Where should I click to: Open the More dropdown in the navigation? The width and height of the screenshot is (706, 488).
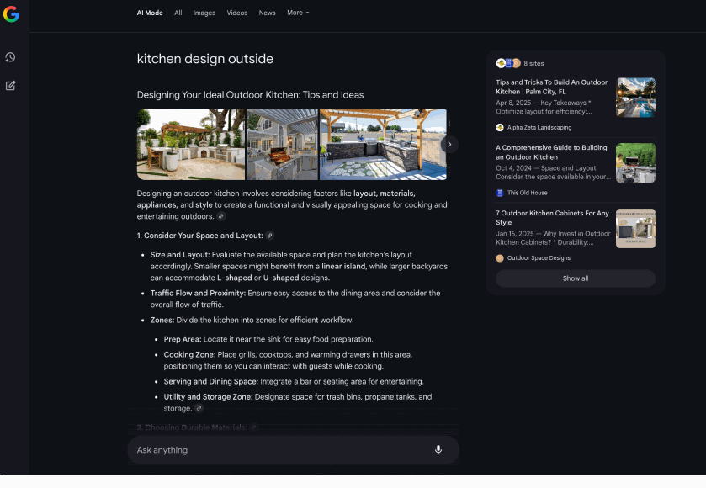(298, 13)
